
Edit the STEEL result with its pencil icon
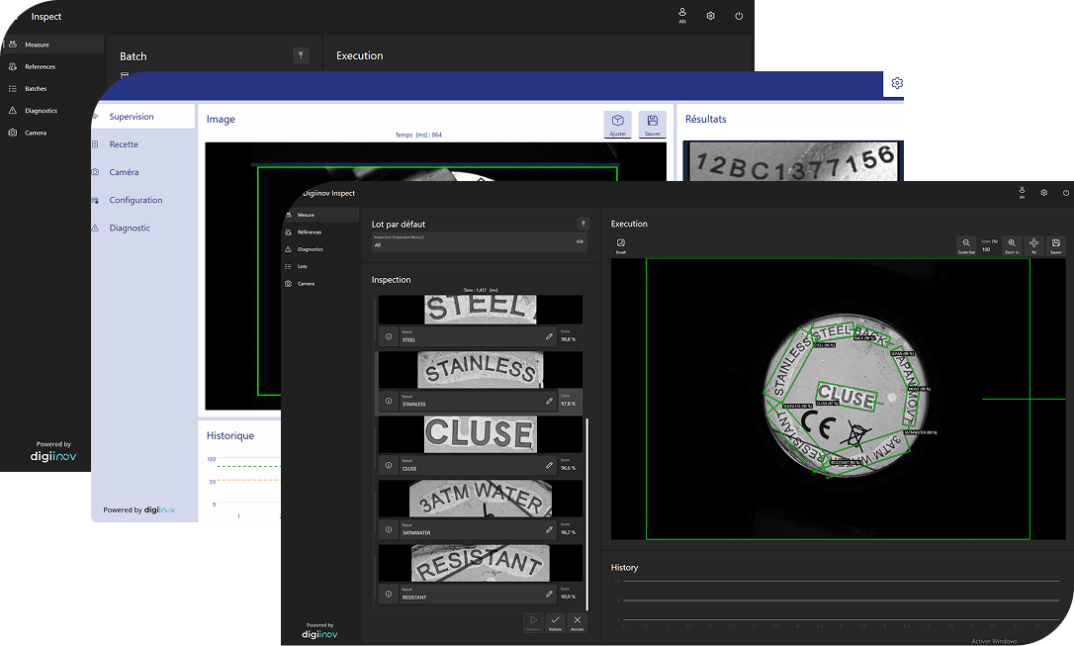(x=549, y=336)
